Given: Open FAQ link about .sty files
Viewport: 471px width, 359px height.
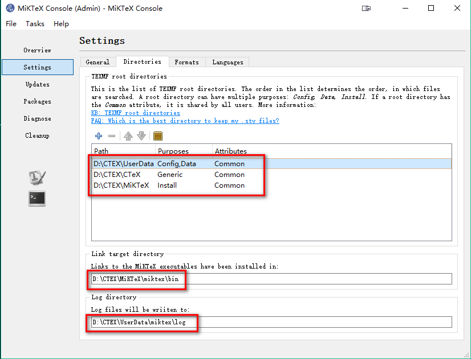Looking at the screenshot, I should [x=185, y=121].
